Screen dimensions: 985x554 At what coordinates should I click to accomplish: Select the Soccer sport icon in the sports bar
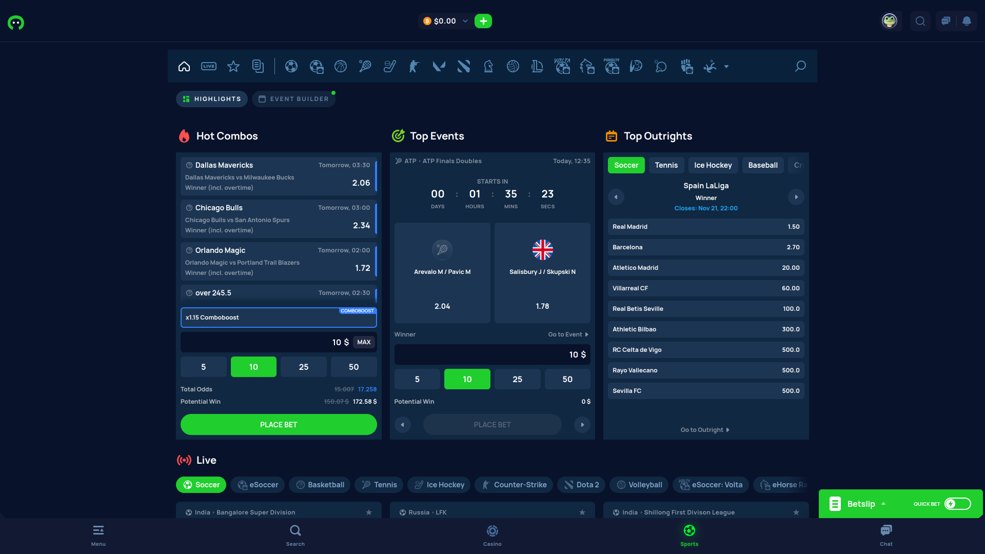tap(291, 66)
